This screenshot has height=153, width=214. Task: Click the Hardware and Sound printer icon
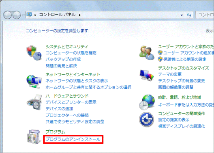34,102
